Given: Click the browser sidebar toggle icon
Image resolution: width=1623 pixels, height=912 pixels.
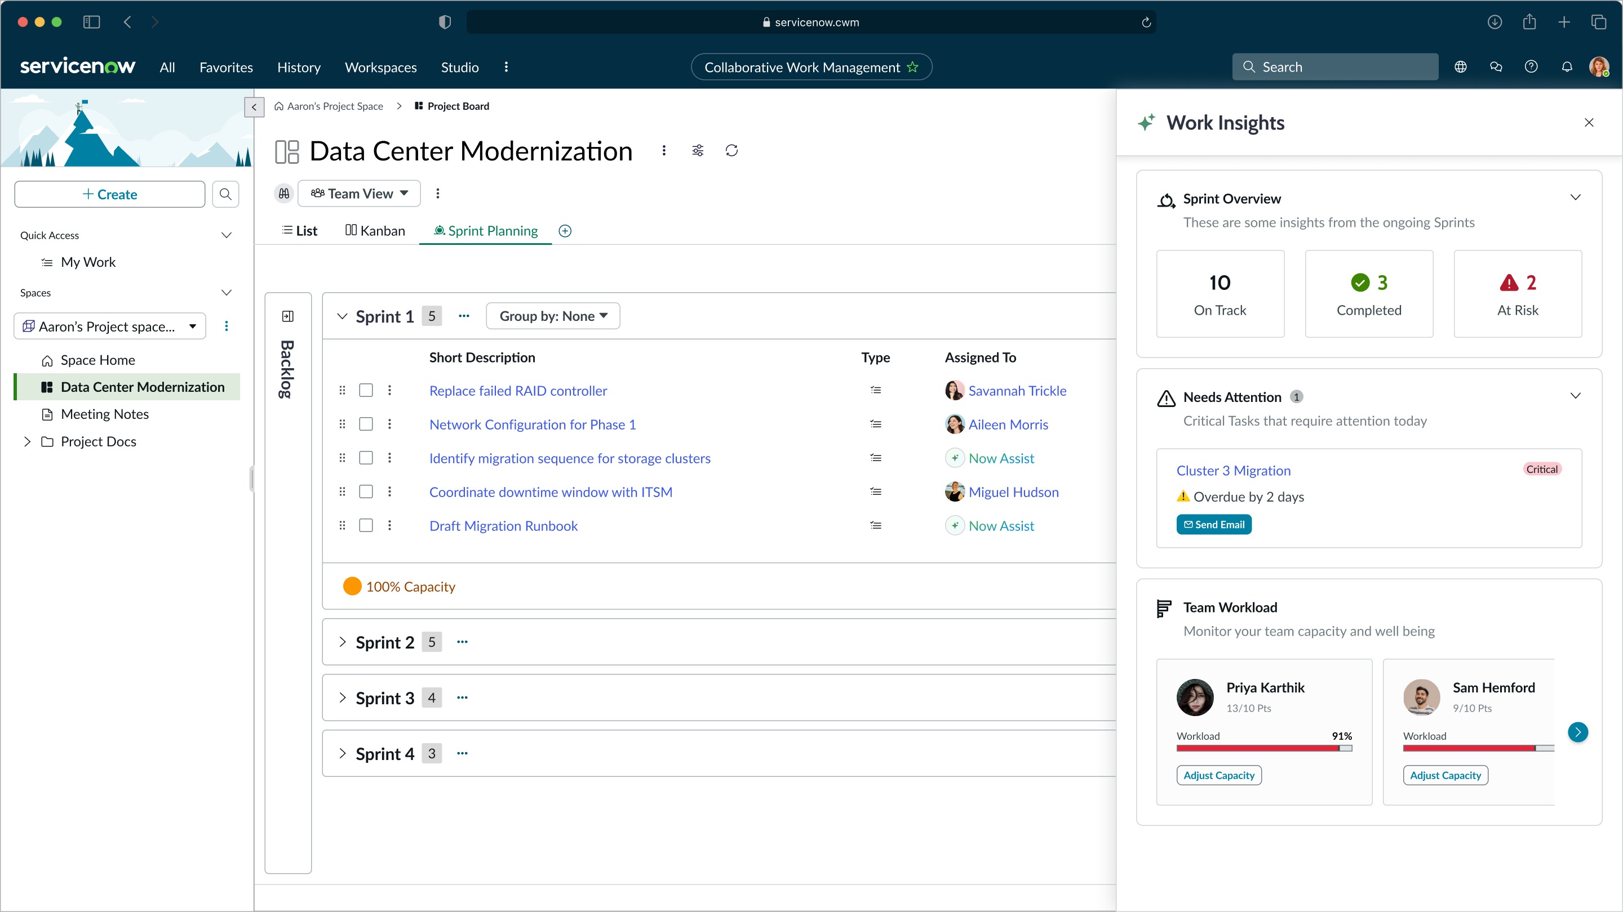Looking at the screenshot, I should 91,22.
